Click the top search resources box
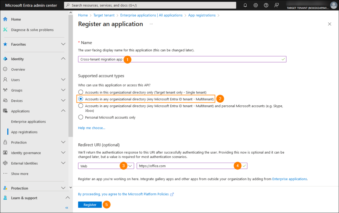 (150, 5)
